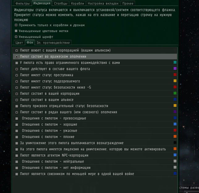This screenshot has height=193, width=199.
Task: Check Отношения с пилотом - ужасные
Action: pos(17,131)
